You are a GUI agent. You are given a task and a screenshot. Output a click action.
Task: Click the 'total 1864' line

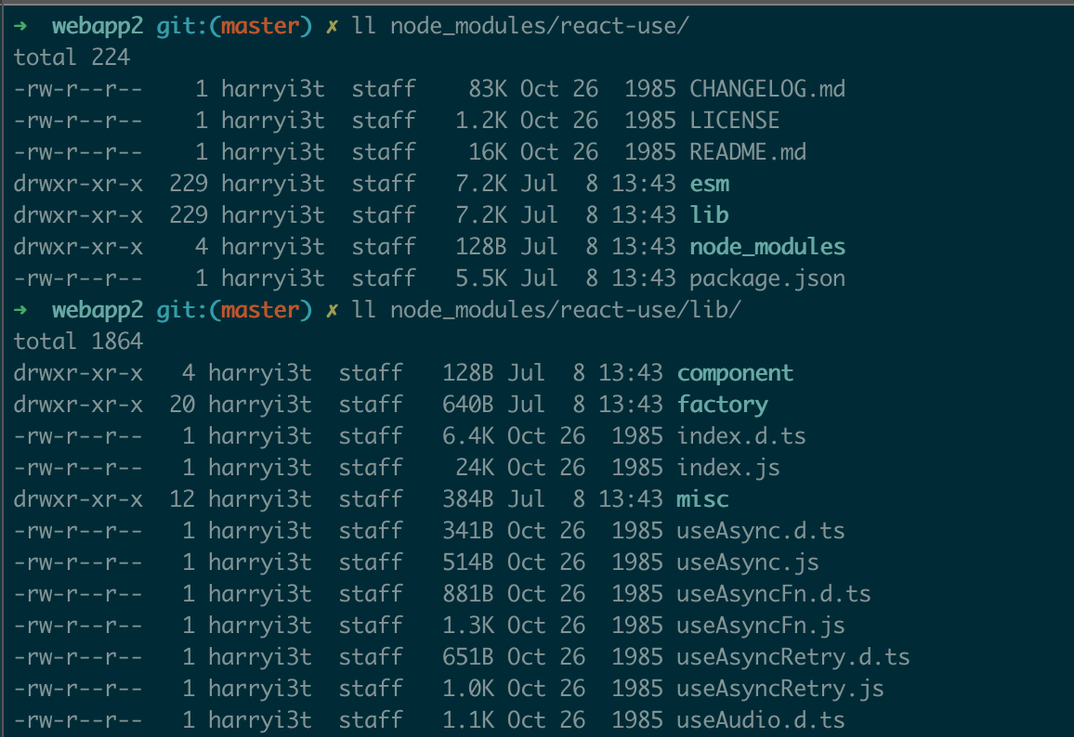click(x=78, y=342)
